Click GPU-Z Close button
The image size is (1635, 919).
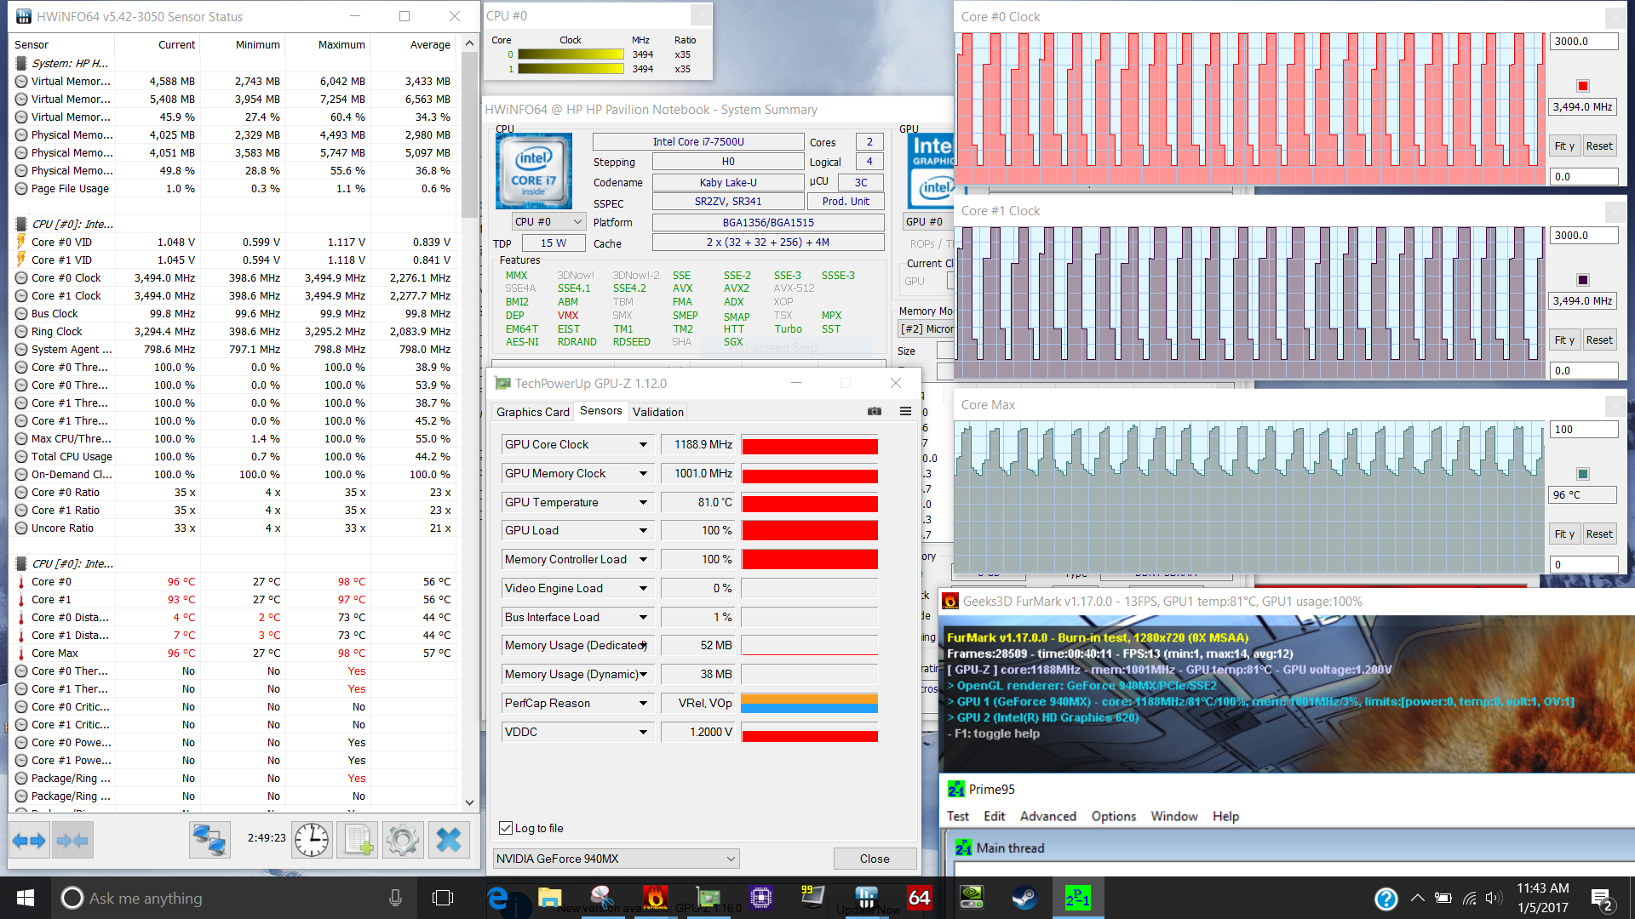click(875, 859)
